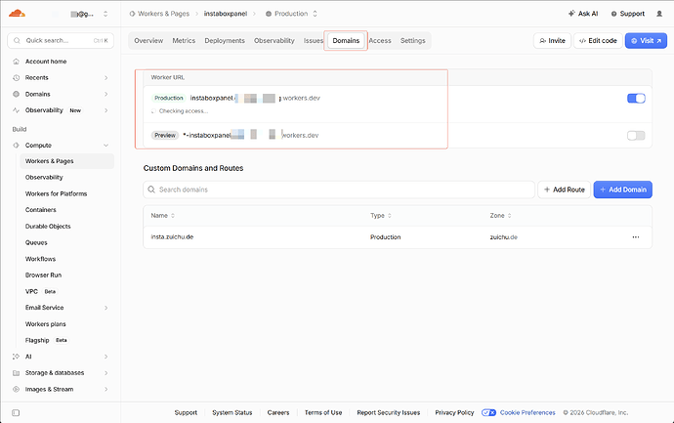Click the Domains globe icon in sidebar
The height and width of the screenshot is (423, 674).
[x=17, y=94]
